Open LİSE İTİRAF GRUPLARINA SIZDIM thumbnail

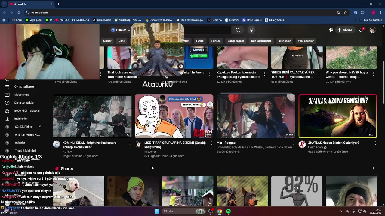174,116
